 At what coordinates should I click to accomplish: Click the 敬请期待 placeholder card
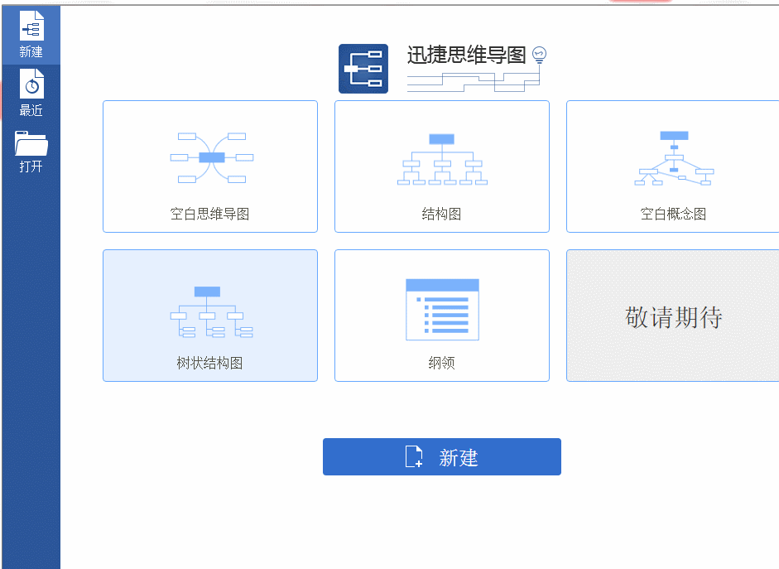(x=674, y=315)
